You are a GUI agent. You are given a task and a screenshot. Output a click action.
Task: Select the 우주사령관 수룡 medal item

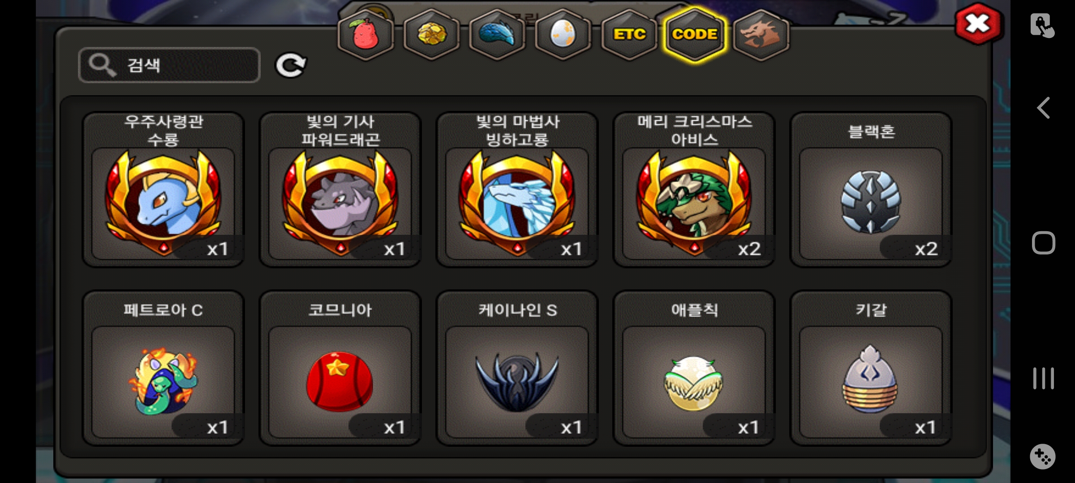(163, 190)
